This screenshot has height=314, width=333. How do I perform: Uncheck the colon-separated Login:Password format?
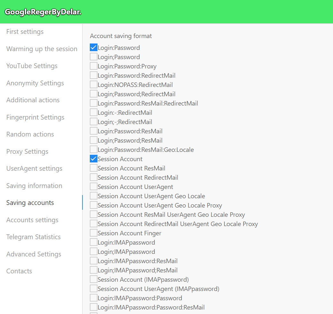point(93,48)
